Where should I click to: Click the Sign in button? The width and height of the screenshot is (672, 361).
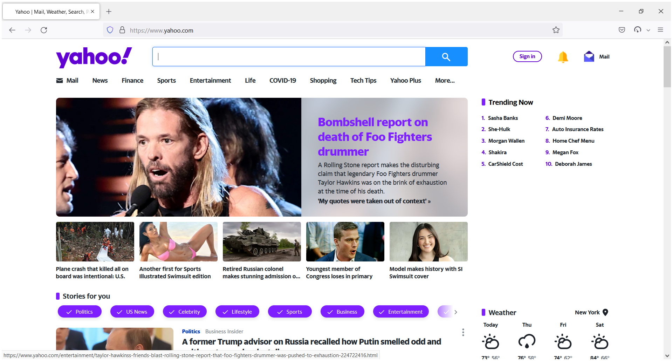(x=527, y=56)
